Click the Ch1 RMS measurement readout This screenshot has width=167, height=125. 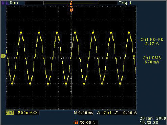[x=152, y=60]
